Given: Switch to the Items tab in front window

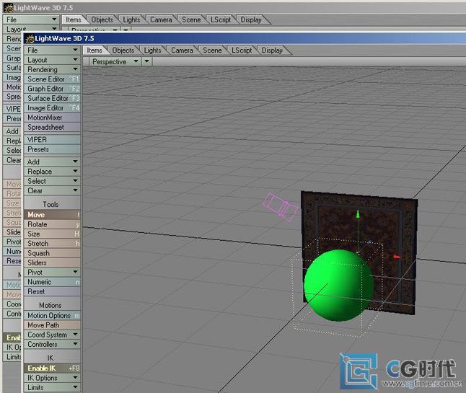Looking at the screenshot, I should [94, 50].
